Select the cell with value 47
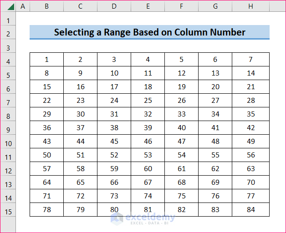 (x=181, y=142)
